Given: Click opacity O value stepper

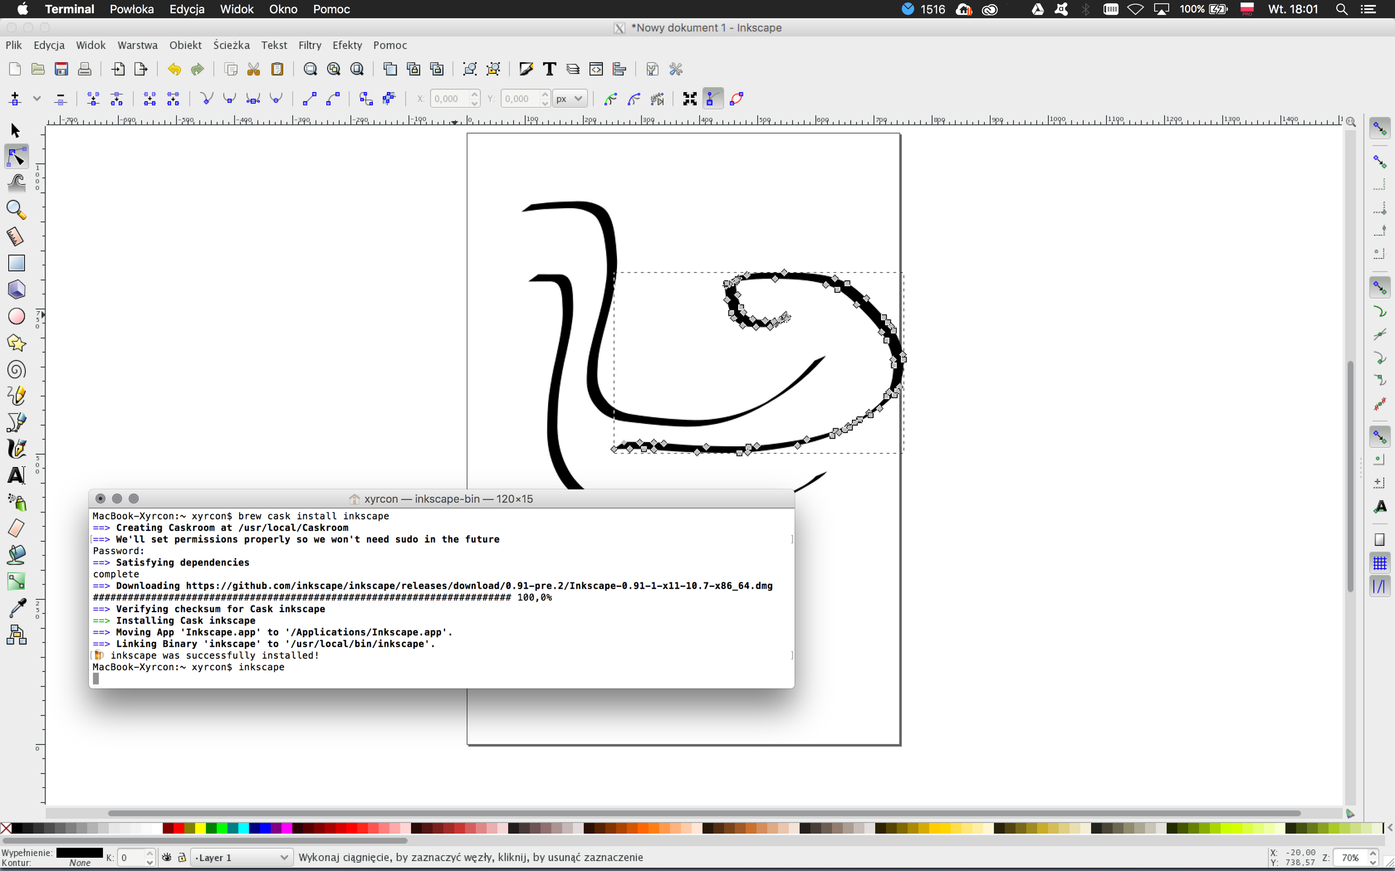Looking at the screenshot, I should point(150,858).
